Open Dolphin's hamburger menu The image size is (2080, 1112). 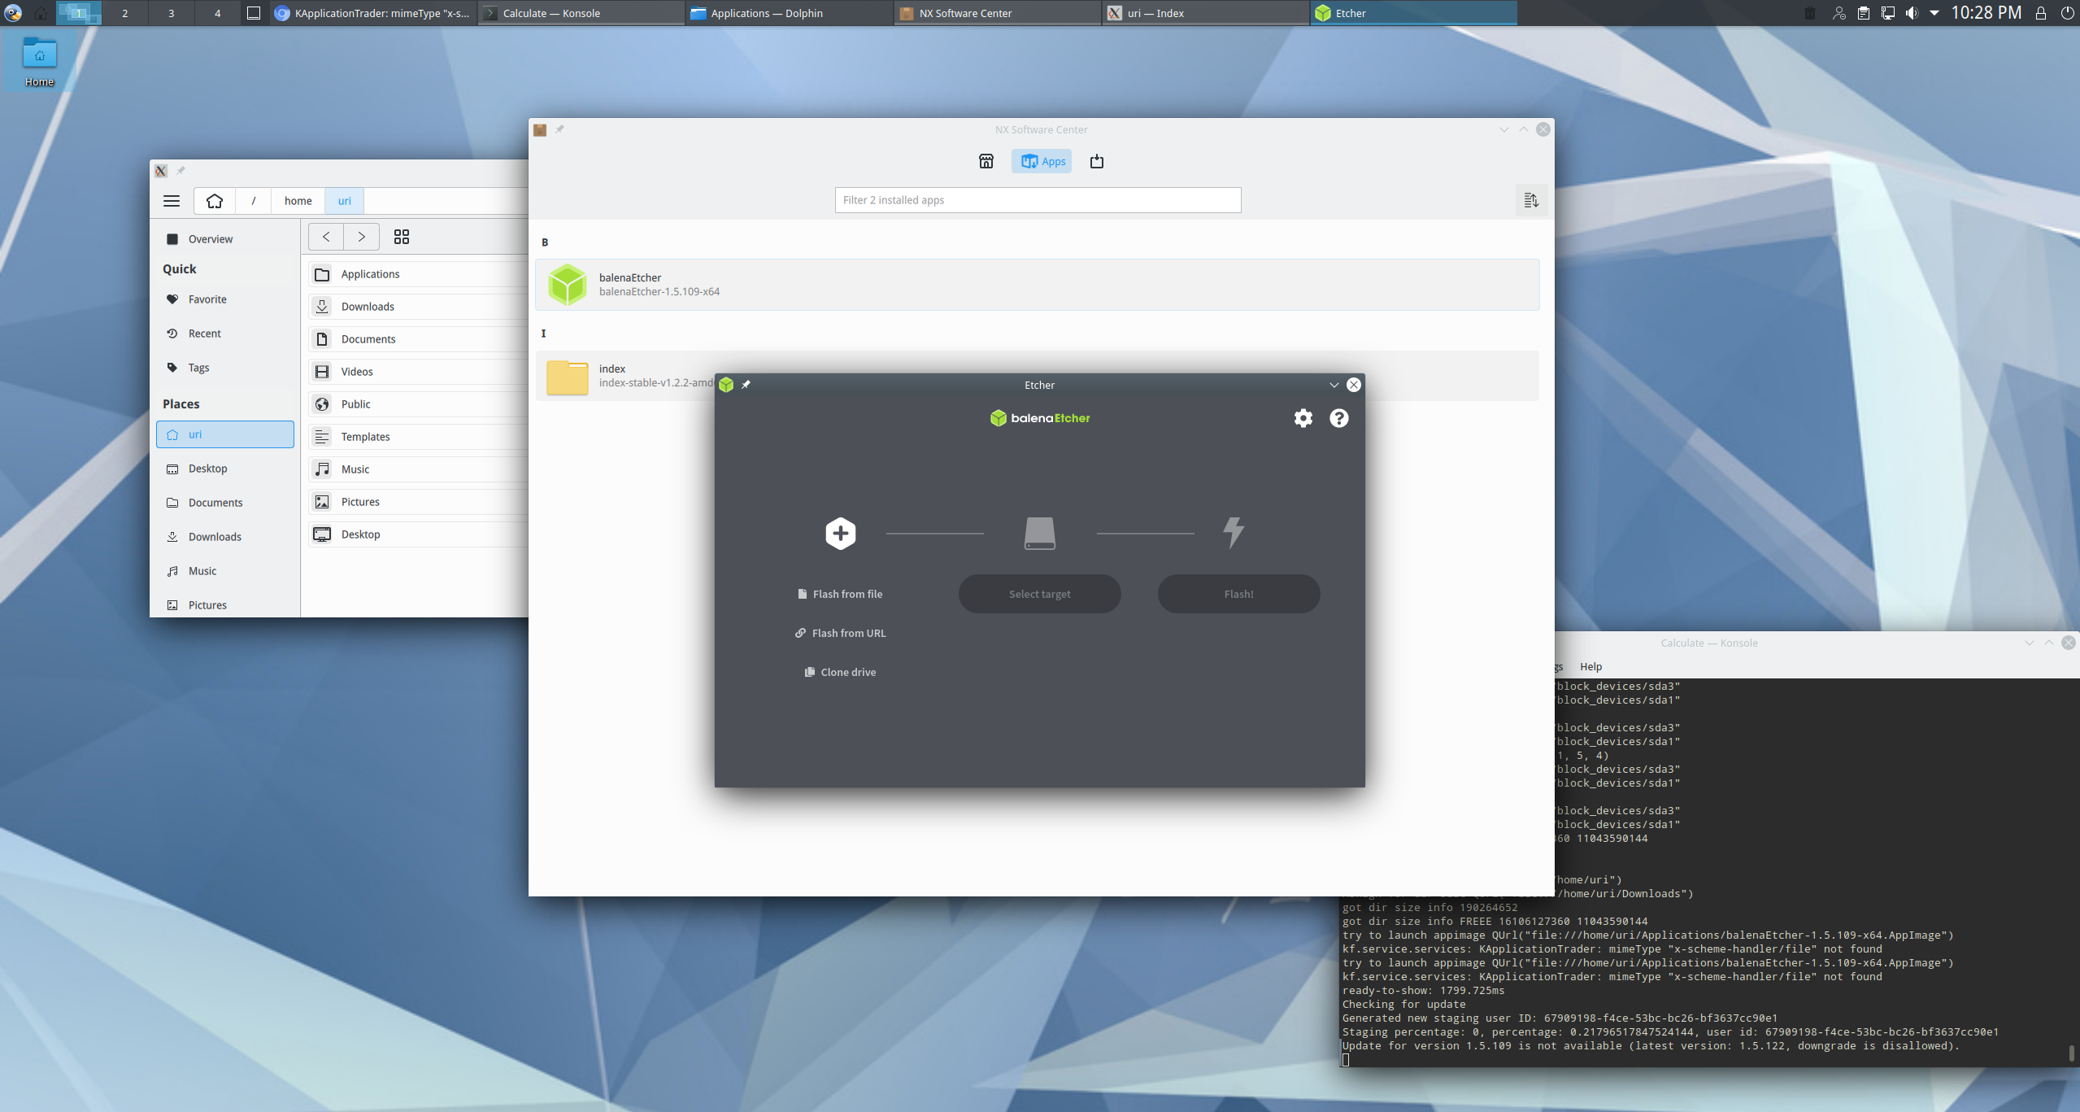click(x=172, y=200)
